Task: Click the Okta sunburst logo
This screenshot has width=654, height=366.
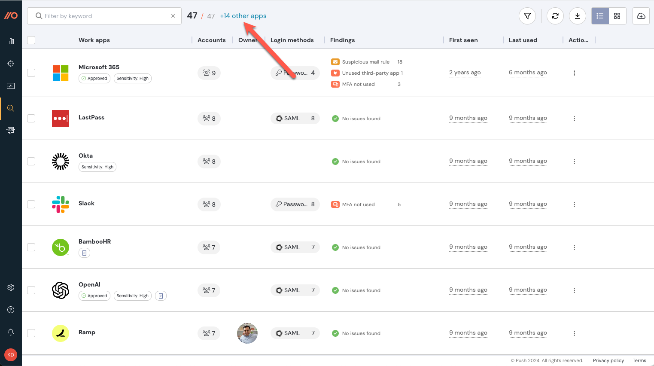Action: pyautogui.click(x=61, y=162)
